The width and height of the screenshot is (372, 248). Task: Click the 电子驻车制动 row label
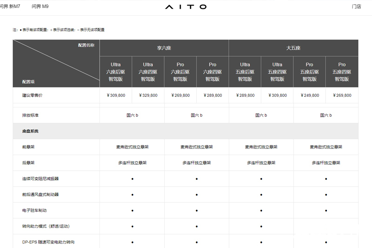(x=34, y=210)
